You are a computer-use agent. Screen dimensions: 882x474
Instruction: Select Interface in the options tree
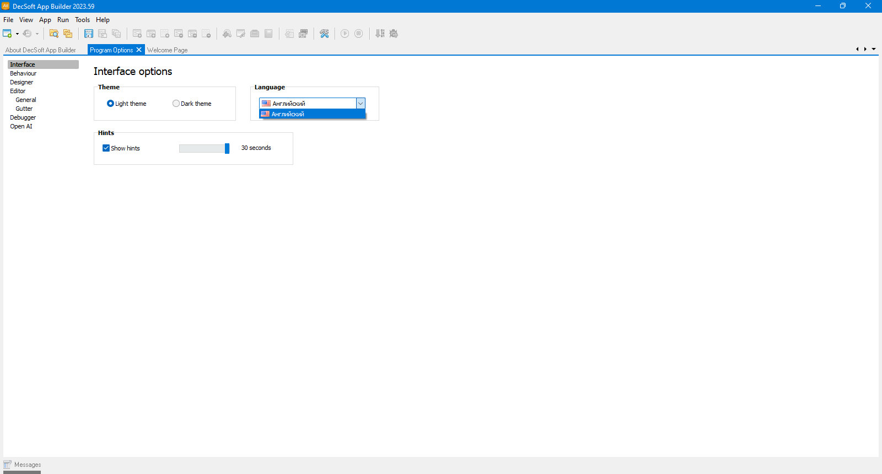click(x=43, y=64)
